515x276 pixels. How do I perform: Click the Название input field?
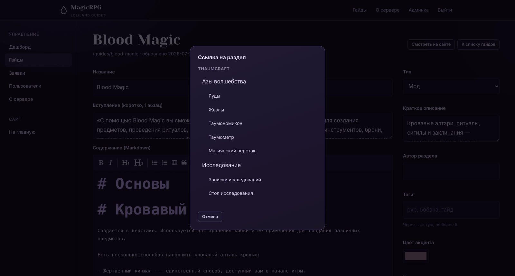(242, 87)
